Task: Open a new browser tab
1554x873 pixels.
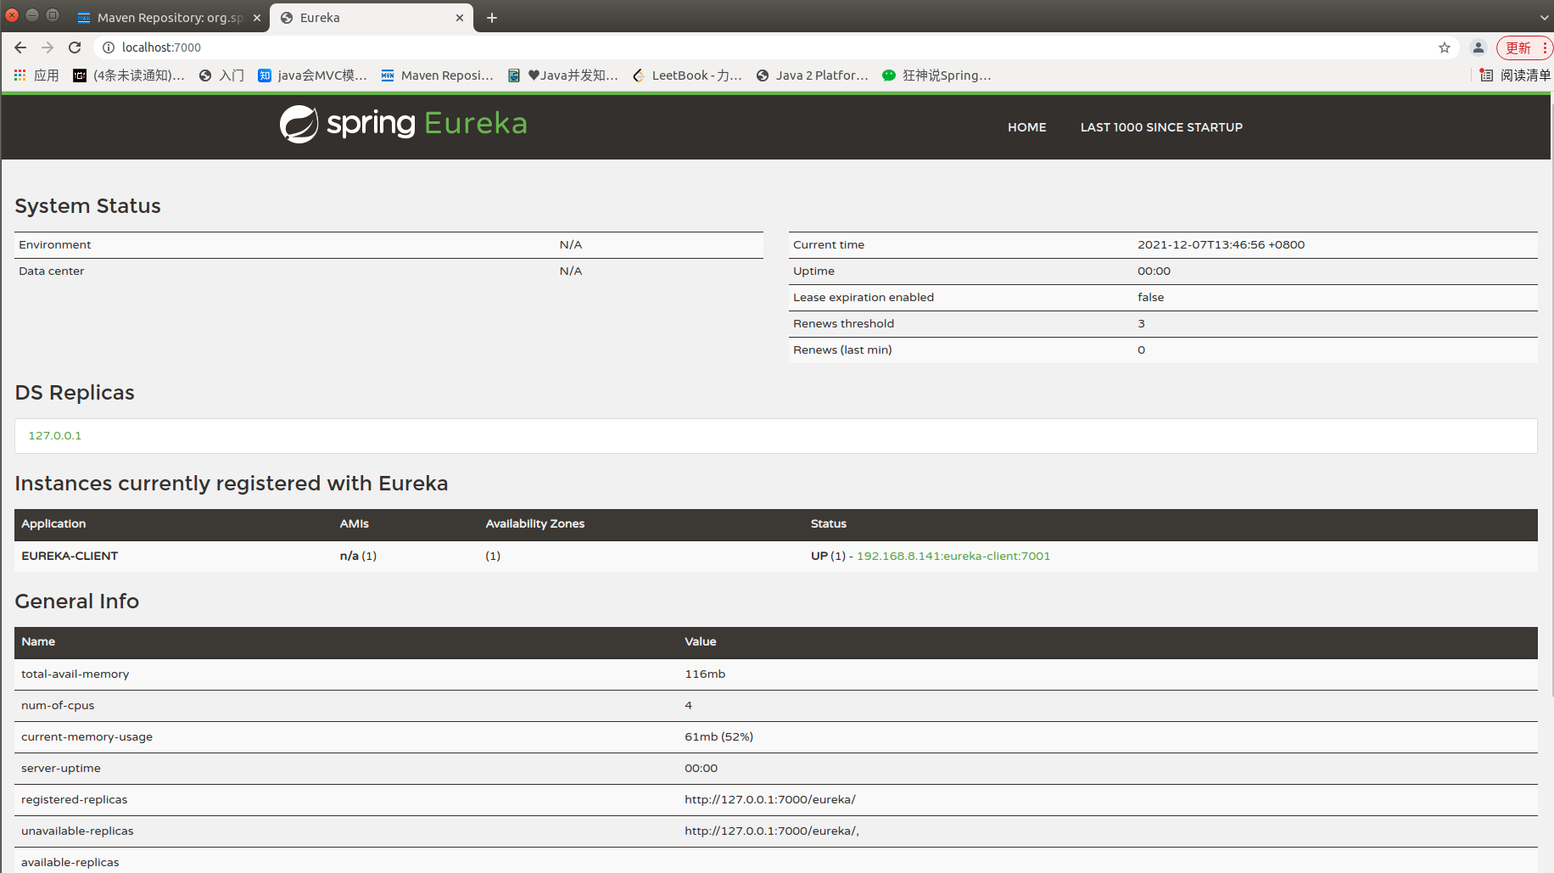Action: [x=492, y=18]
